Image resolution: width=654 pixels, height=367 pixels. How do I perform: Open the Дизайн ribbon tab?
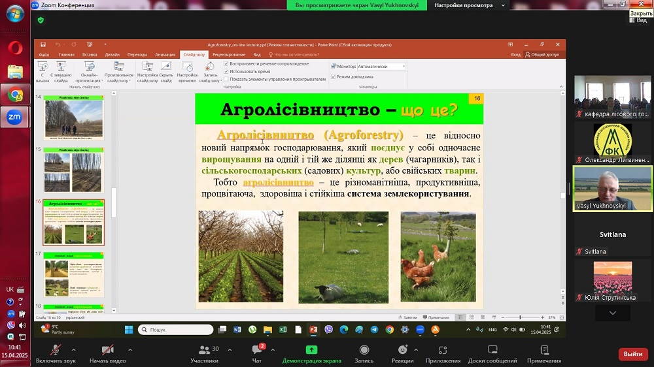click(112, 55)
